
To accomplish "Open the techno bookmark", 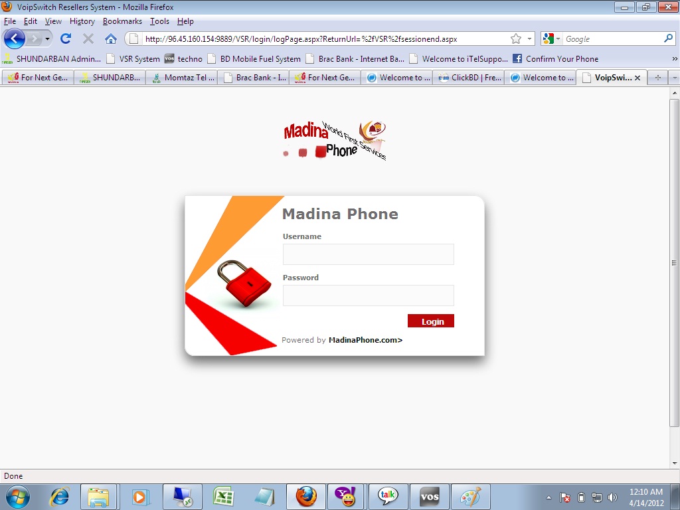I will (x=183, y=58).
